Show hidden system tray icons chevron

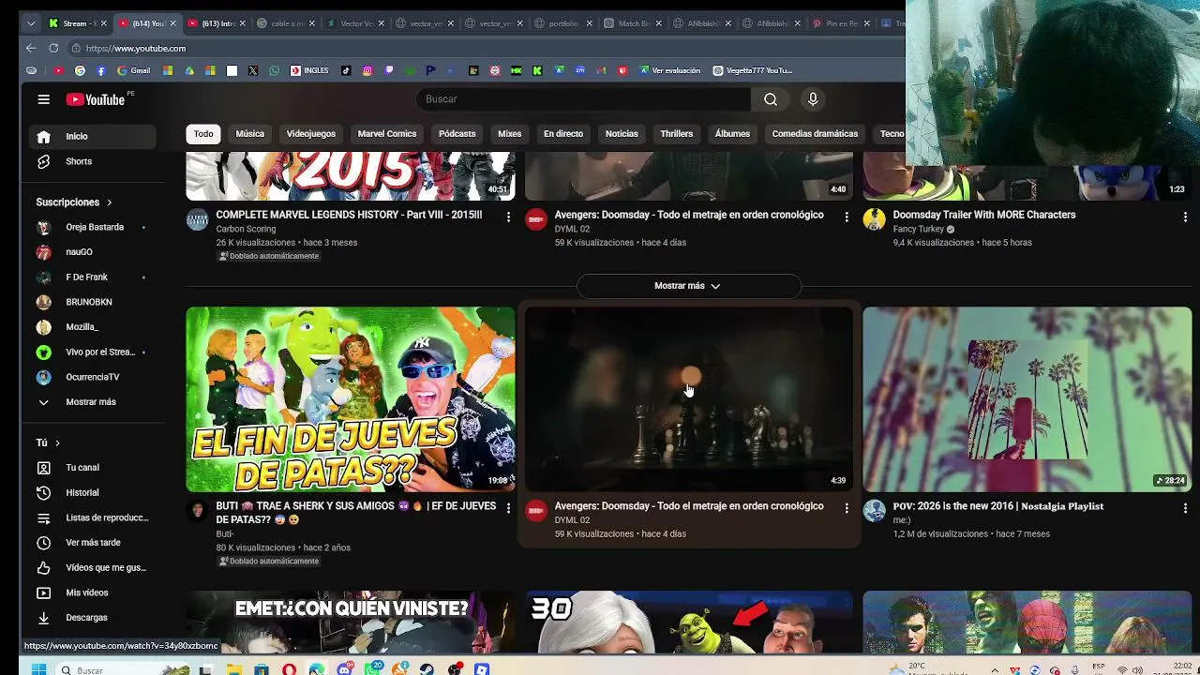(996, 669)
